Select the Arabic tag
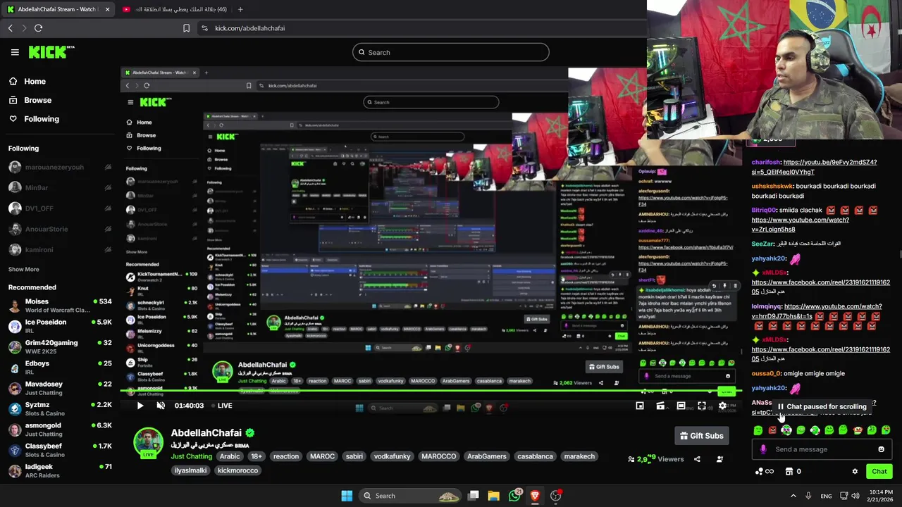 click(x=230, y=456)
